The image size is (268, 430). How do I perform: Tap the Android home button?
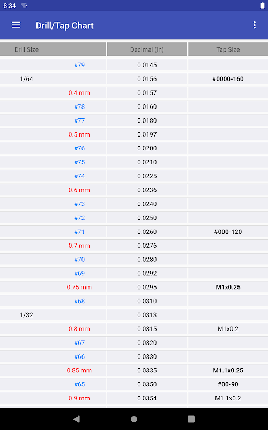coord(134,419)
